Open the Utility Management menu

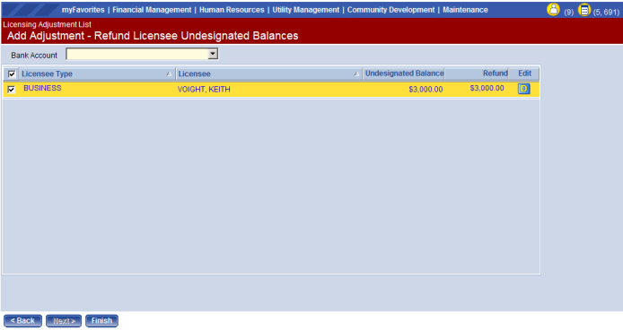(306, 10)
